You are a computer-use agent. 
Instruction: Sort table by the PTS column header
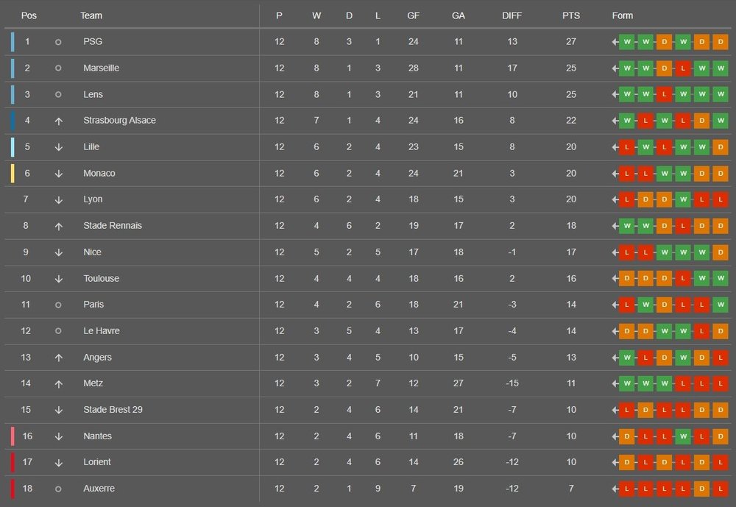pyautogui.click(x=571, y=15)
